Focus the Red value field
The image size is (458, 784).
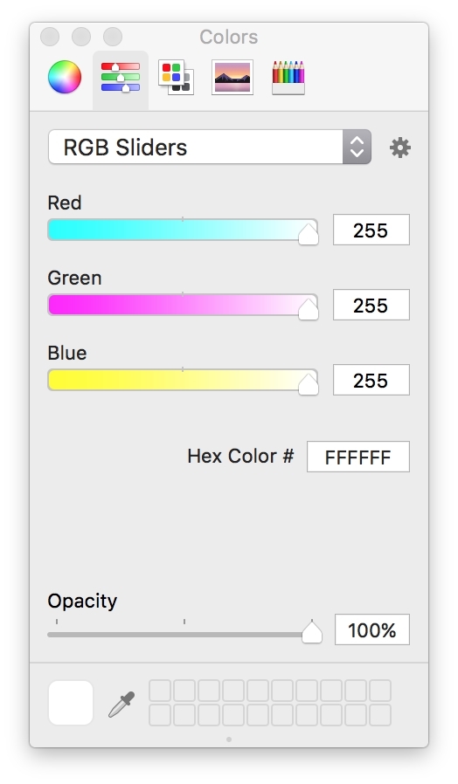coord(371,230)
